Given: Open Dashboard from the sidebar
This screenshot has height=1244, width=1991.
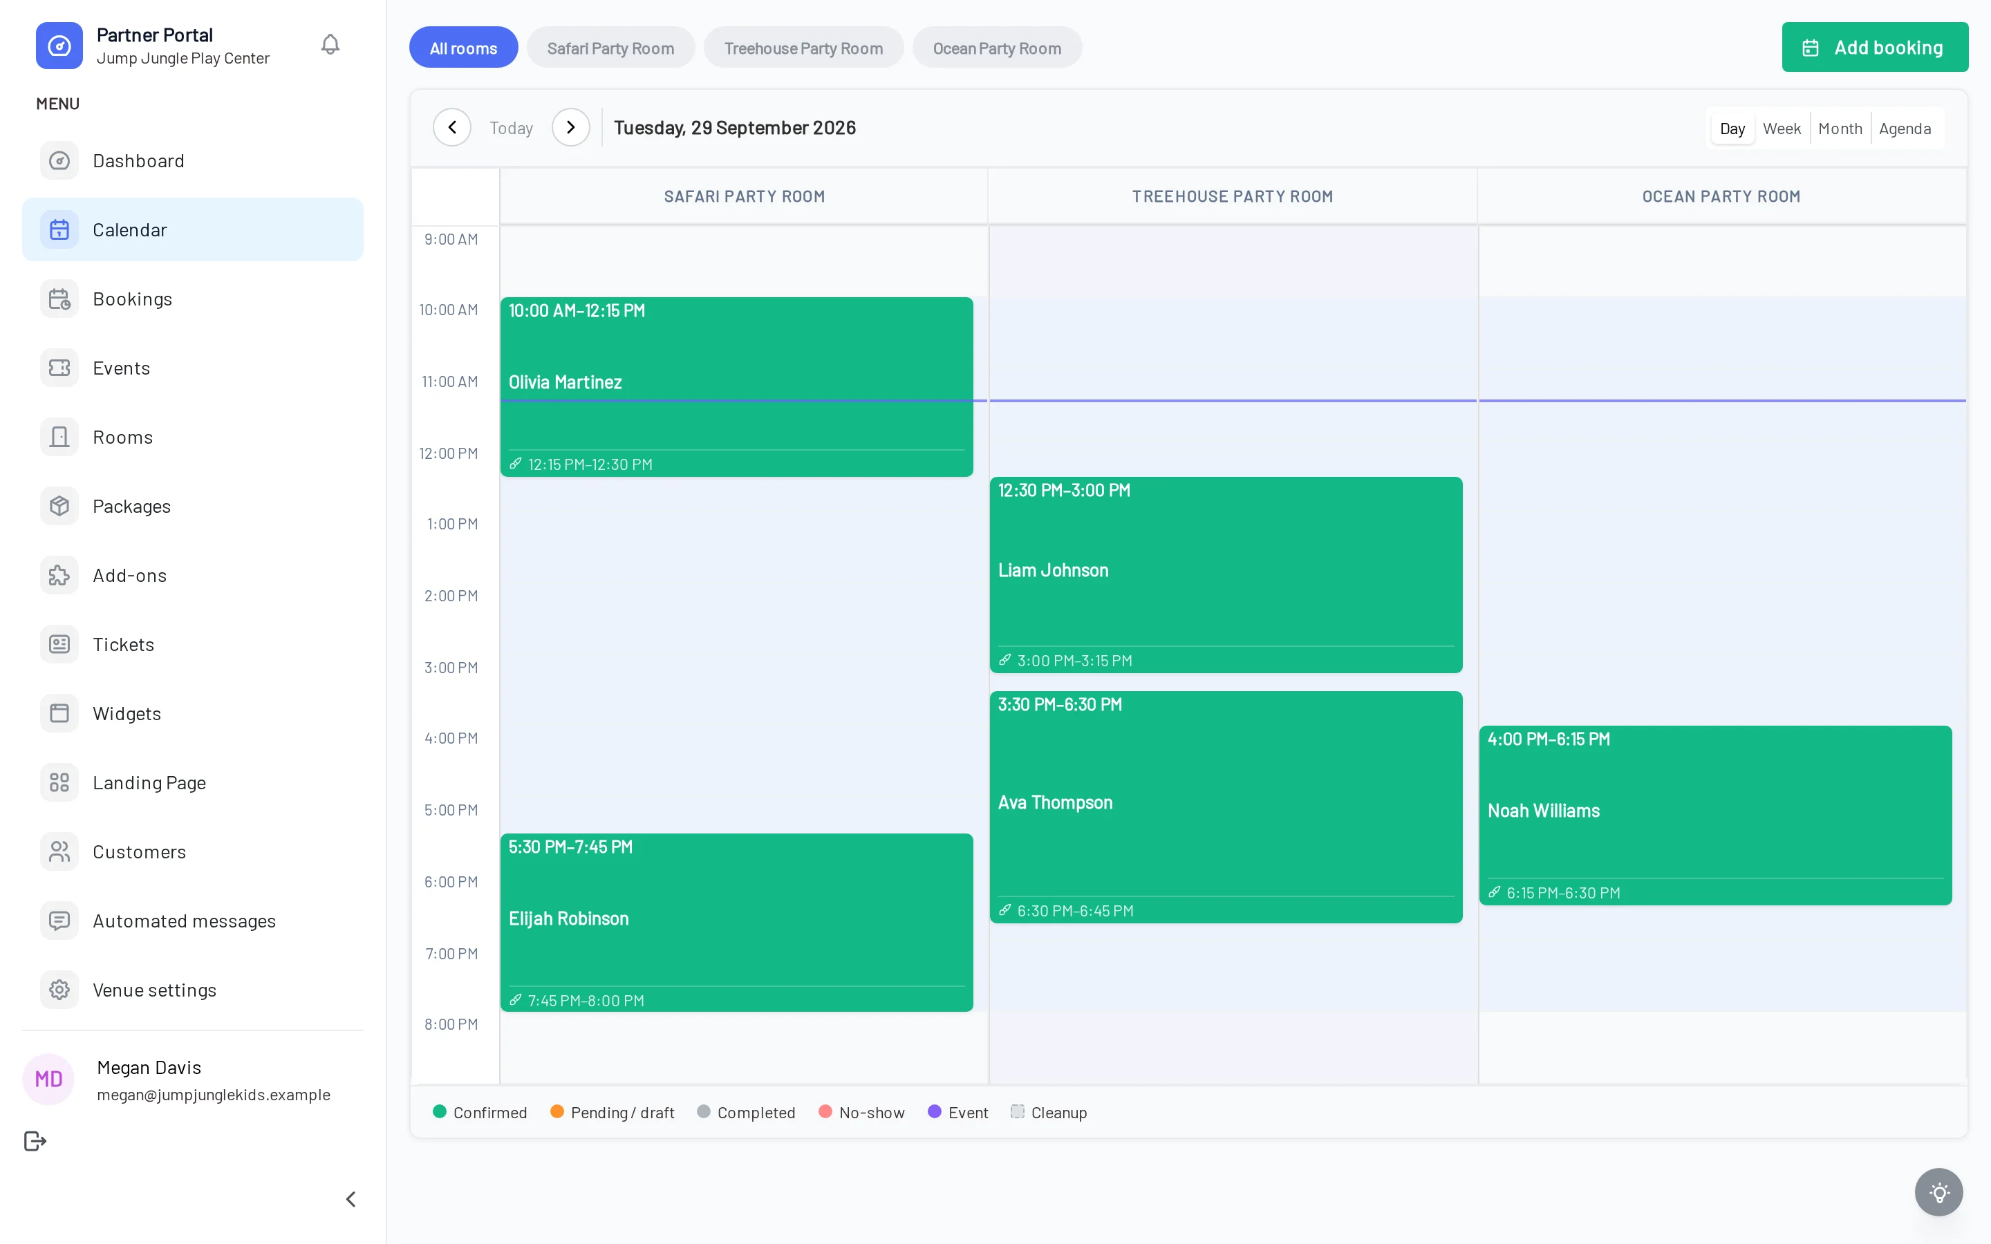Looking at the screenshot, I should tap(192, 160).
